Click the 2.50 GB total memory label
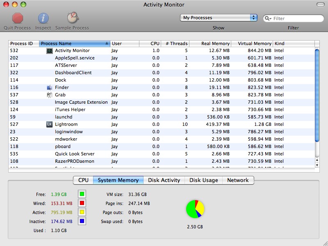Image resolution: width=328 pixels, height=246 pixels. click(195, 227)
